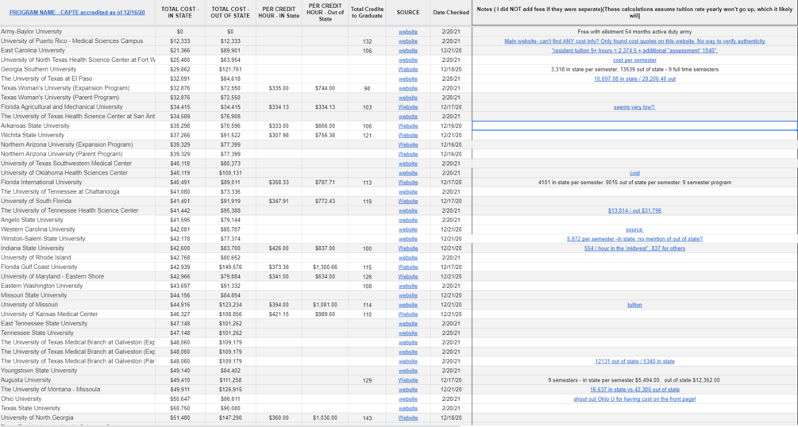Open the website link for Angelo State University
This screenshot has height=427, width=798.
point(407,221)
